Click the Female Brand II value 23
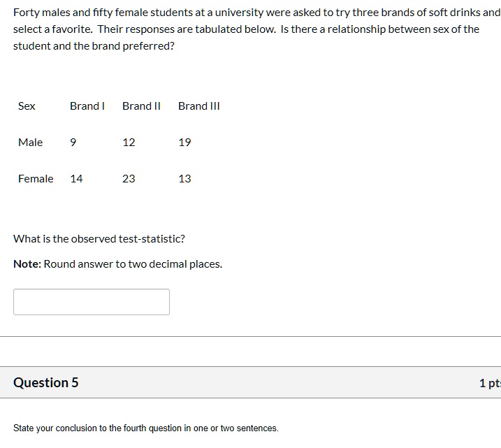 (129, 179)
